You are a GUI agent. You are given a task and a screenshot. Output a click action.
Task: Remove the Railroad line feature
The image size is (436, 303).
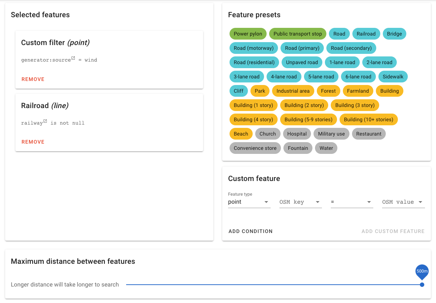pos(33,142)
